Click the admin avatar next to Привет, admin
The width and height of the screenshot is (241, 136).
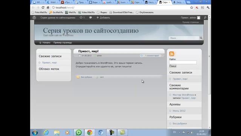pyautogui.click(x=198, y=18)
